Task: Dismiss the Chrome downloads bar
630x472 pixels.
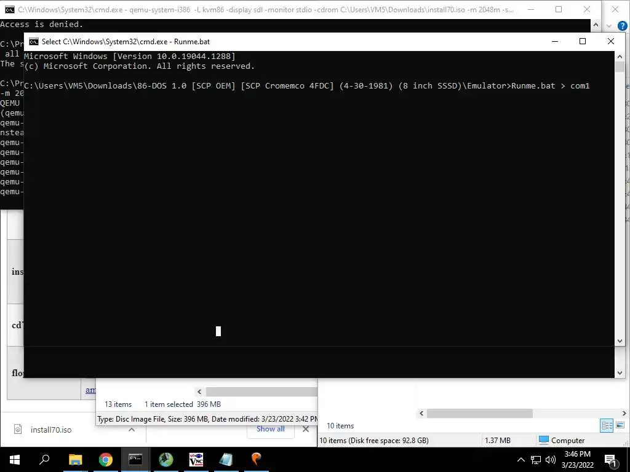Action: (x=305, y=429)
